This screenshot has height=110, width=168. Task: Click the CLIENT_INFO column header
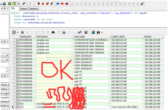pos(127,37)
